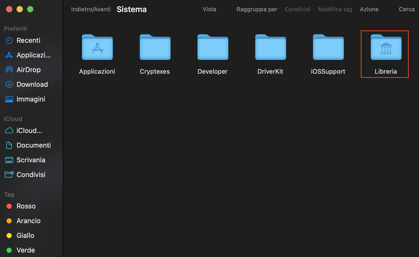Open the Libreria folder
The width and height of the screenshot is (419, 257).
point(386,48)
